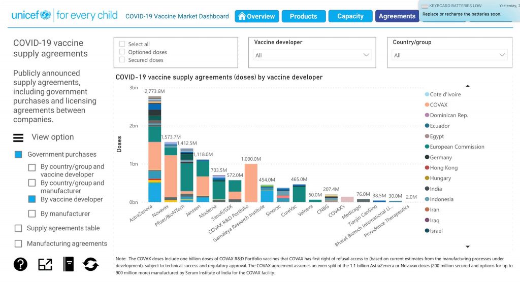Click the Doses axis title
Viewport: 520px width, 283px height.
pyautogui.click(x=119, y=144)
